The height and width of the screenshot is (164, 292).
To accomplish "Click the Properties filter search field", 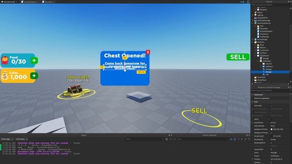I will [270, 91].
